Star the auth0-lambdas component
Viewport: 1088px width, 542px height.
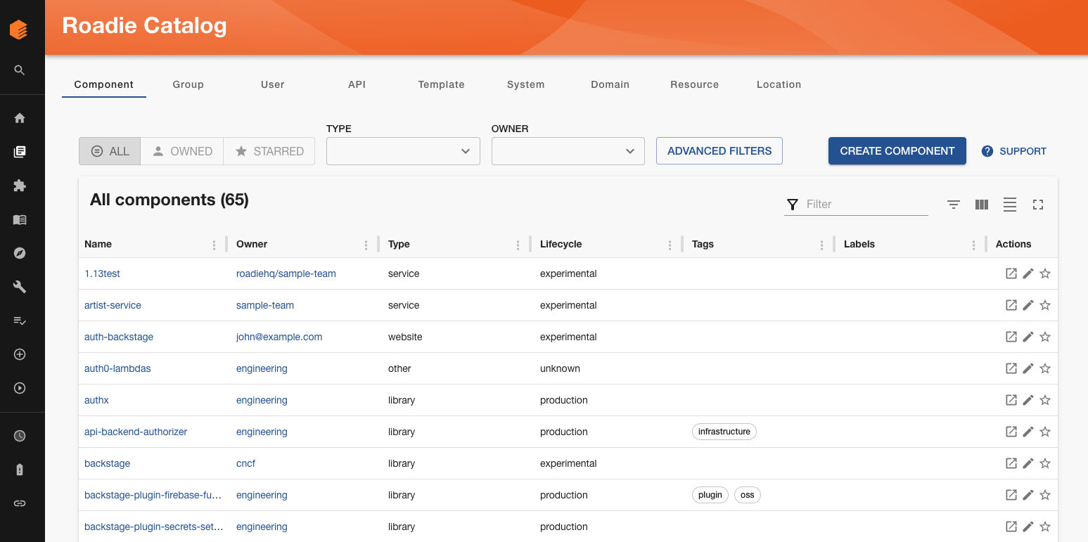(x=1045, y=368)
